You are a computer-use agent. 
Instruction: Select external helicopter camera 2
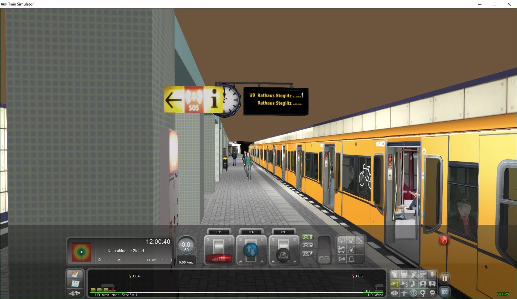click(404, 284)
